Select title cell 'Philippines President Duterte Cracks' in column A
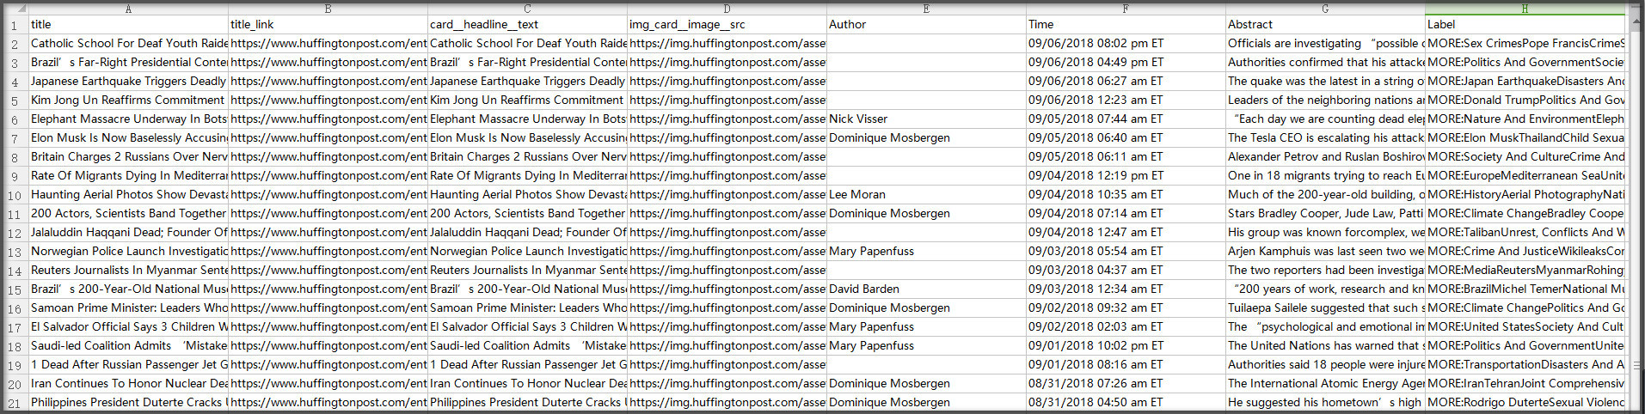The height and width of the screenshot is (414, 1645). 128,402
